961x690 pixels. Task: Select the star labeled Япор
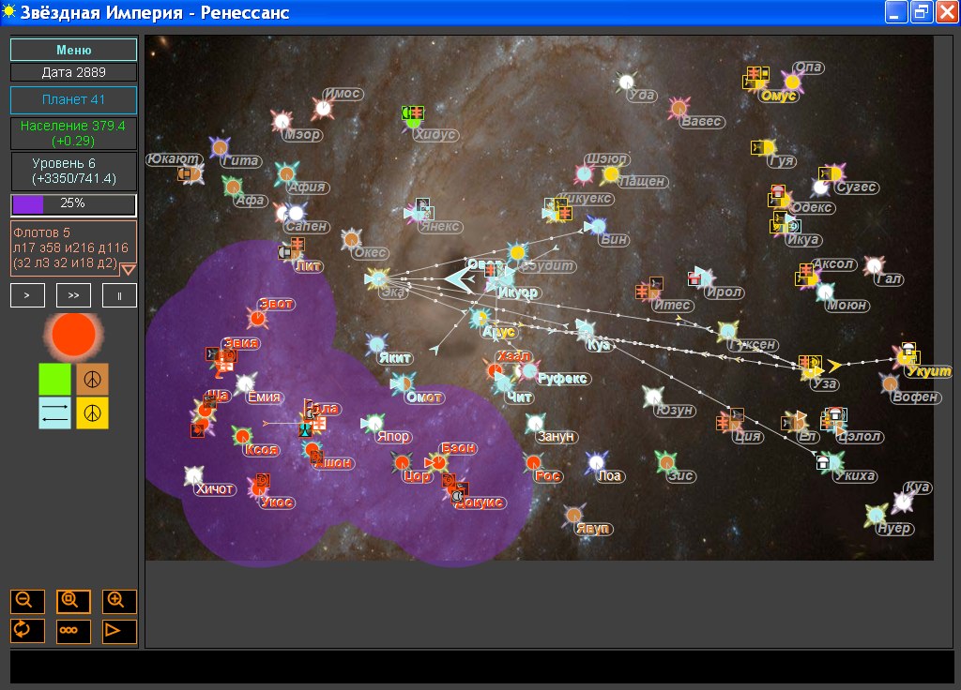coord(374,423)
